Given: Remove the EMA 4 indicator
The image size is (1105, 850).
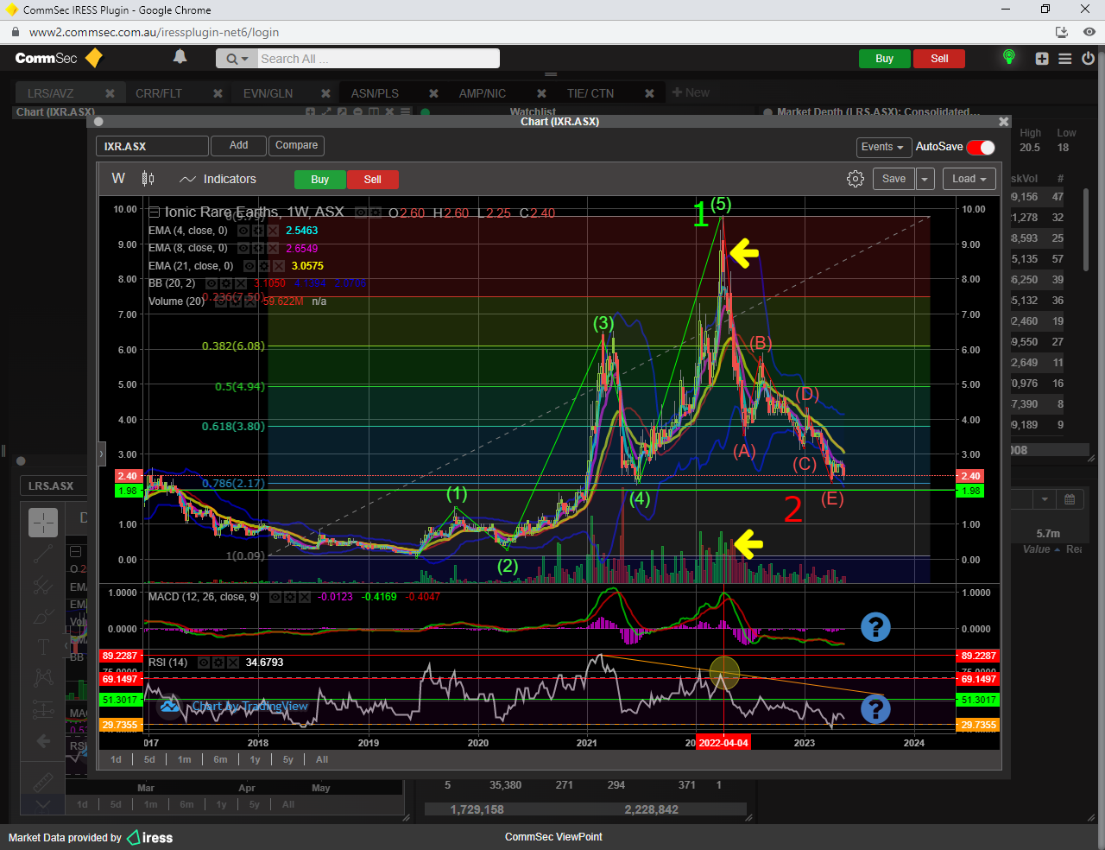Looking at the screenshot, I should coord(273,231).
